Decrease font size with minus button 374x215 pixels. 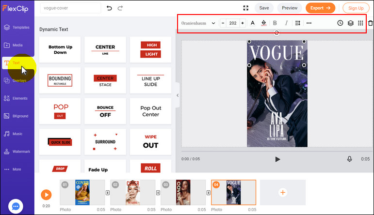click(x=223, y=23)
